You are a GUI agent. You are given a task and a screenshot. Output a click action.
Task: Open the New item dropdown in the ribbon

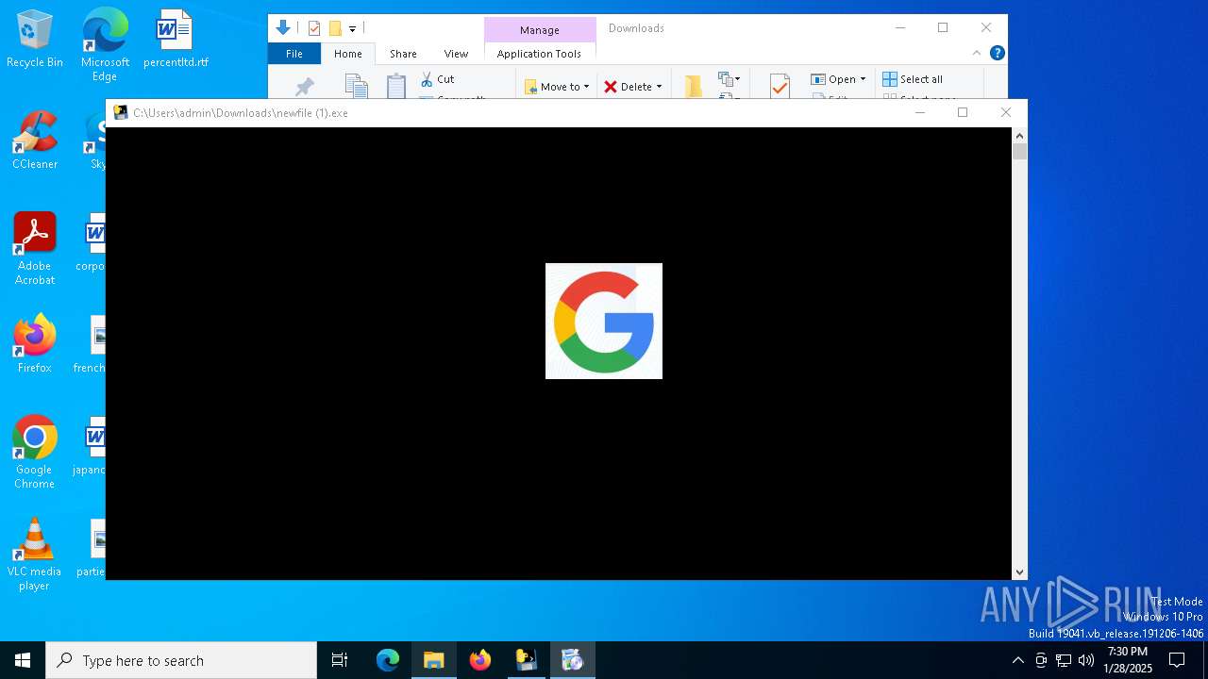730,79
